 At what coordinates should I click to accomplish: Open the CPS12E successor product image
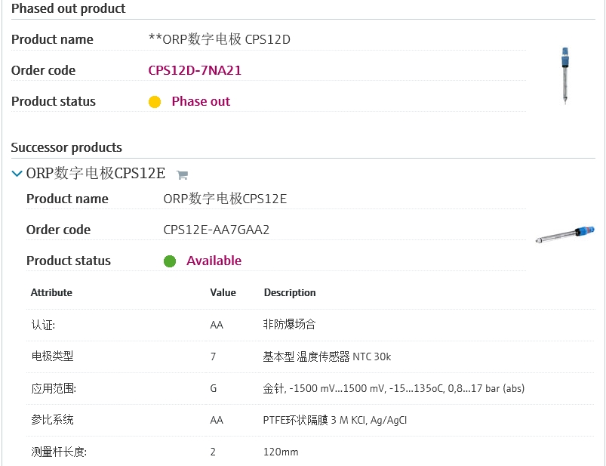coord(564,234)
